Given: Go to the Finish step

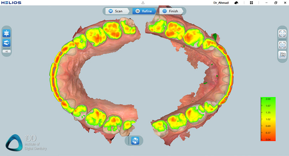Looking at the screenshot, I should coord(170,11).
